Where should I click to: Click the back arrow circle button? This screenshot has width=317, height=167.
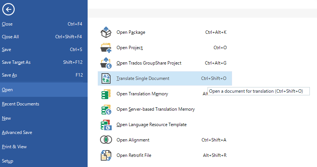point(8,9)
